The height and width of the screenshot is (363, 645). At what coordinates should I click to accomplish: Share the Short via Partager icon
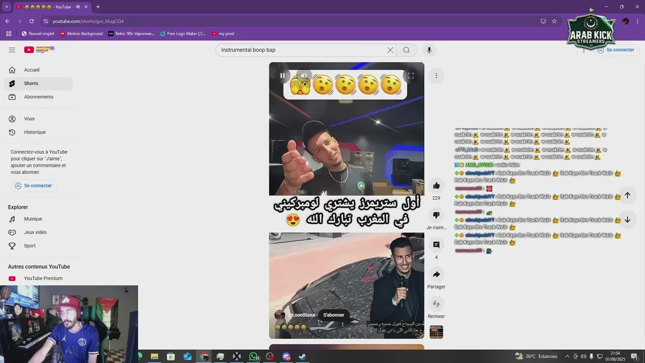tap(436, 274)
